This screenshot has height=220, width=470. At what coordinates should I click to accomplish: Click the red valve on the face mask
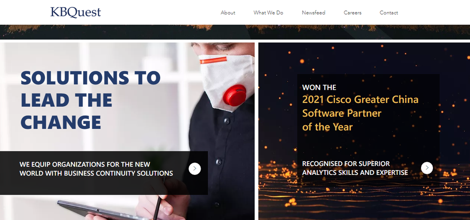(x=235, y=95)
